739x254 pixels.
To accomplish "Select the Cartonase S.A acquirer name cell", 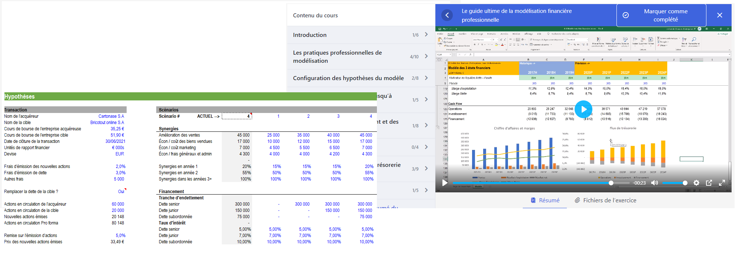I will pyautogui.click(x=111, y=116).
